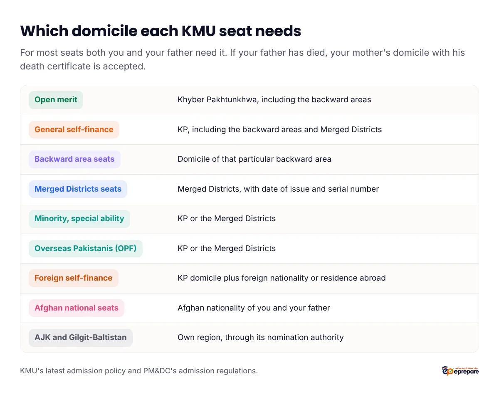499x397 pixels.
Task: Select the 'Backward area seats' label
Action: (x=74, y=159)
